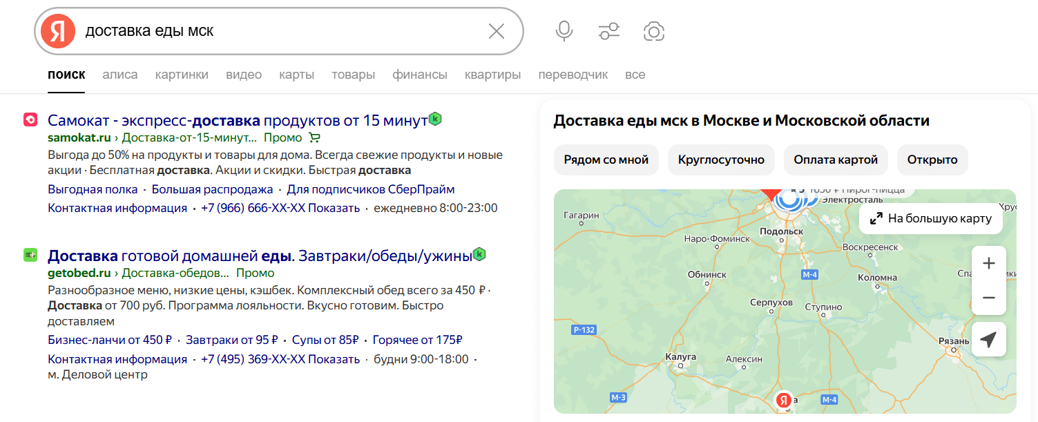Open getobed.ru domain link
Screen dimensions: 1038x422
(79, 273)
